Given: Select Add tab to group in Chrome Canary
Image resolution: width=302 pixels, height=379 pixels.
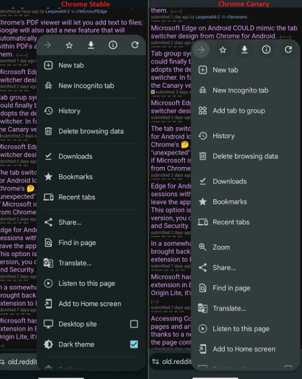Looking at the screenshot, I should pos(246,111).
